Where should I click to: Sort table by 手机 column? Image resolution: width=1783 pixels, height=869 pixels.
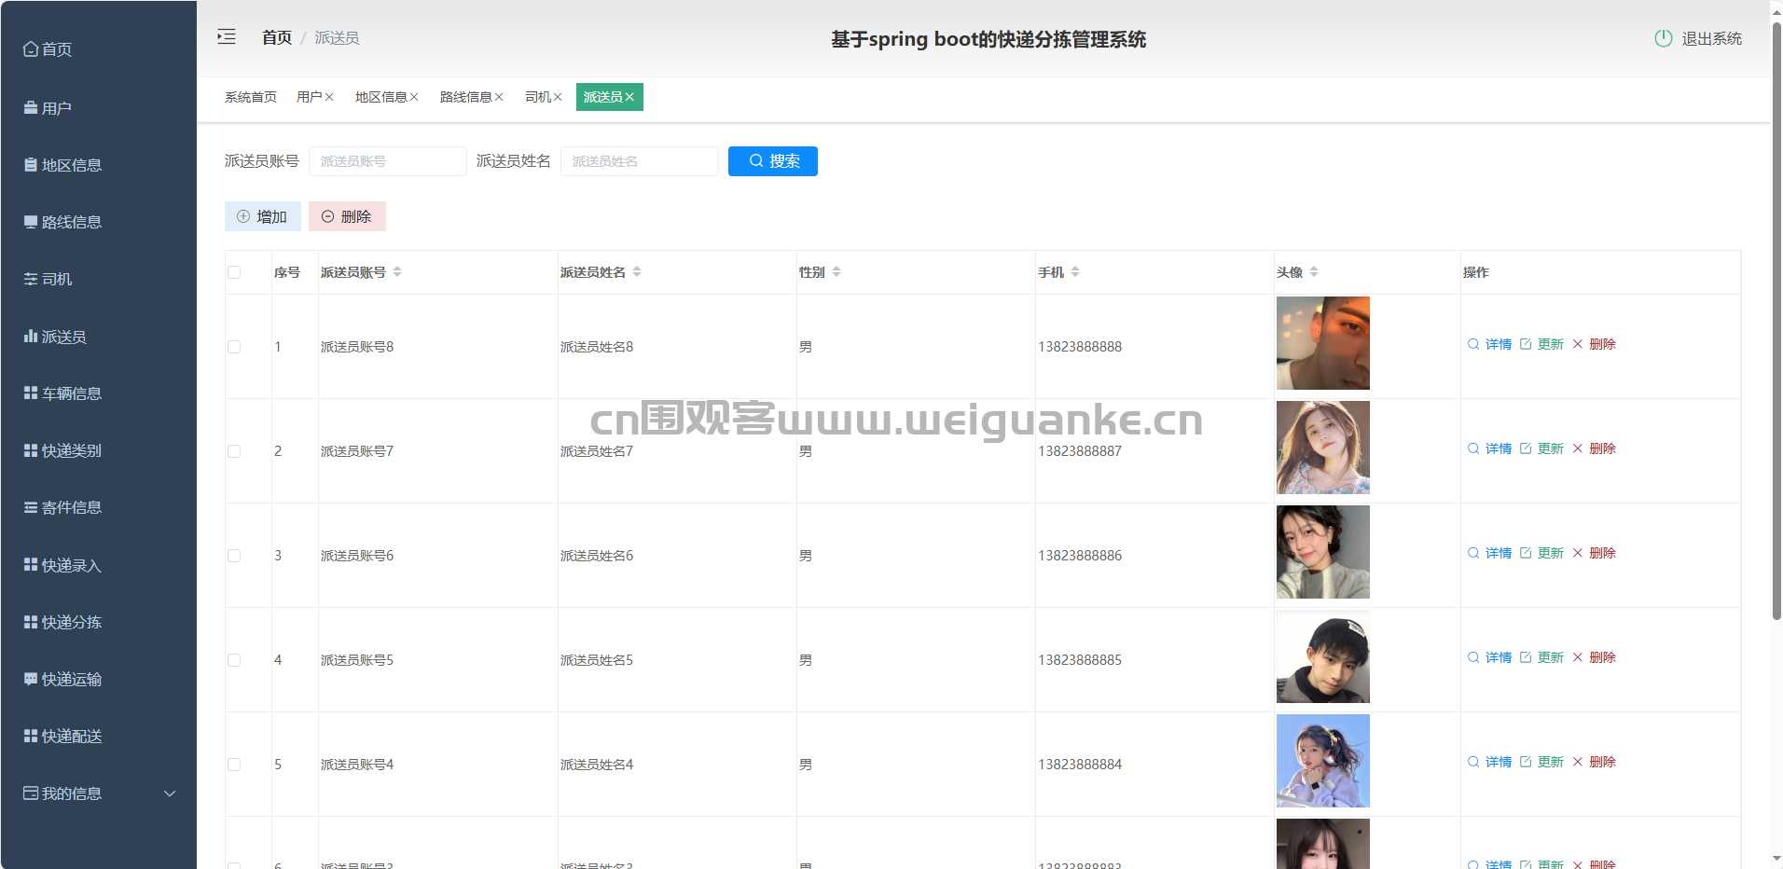click(1075, 272)
